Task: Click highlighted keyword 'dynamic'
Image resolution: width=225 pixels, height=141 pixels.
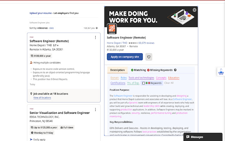Action: click(x=133, y=103)
